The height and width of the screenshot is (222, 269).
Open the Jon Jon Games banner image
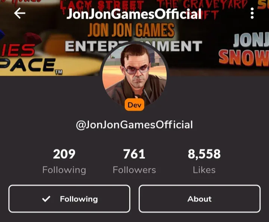coord(134,38)
